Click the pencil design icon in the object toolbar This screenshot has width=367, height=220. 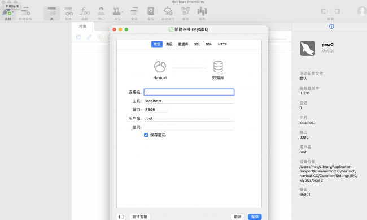[89, 37]
